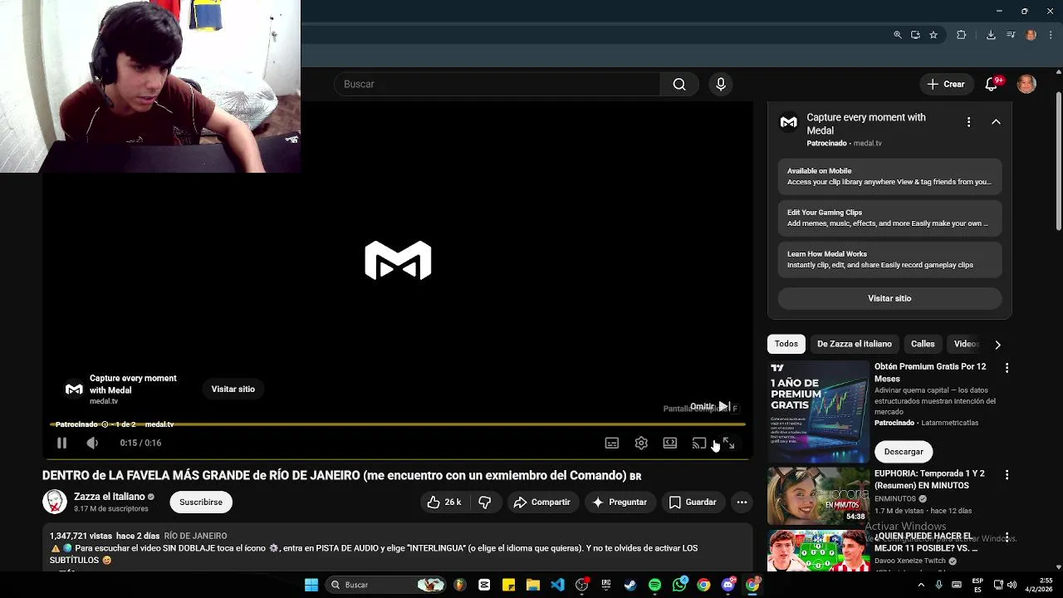Open the 1 Año de Premium Gratis thumbnail
This screenshot has height=598, width=1063.
click(818, 412)
